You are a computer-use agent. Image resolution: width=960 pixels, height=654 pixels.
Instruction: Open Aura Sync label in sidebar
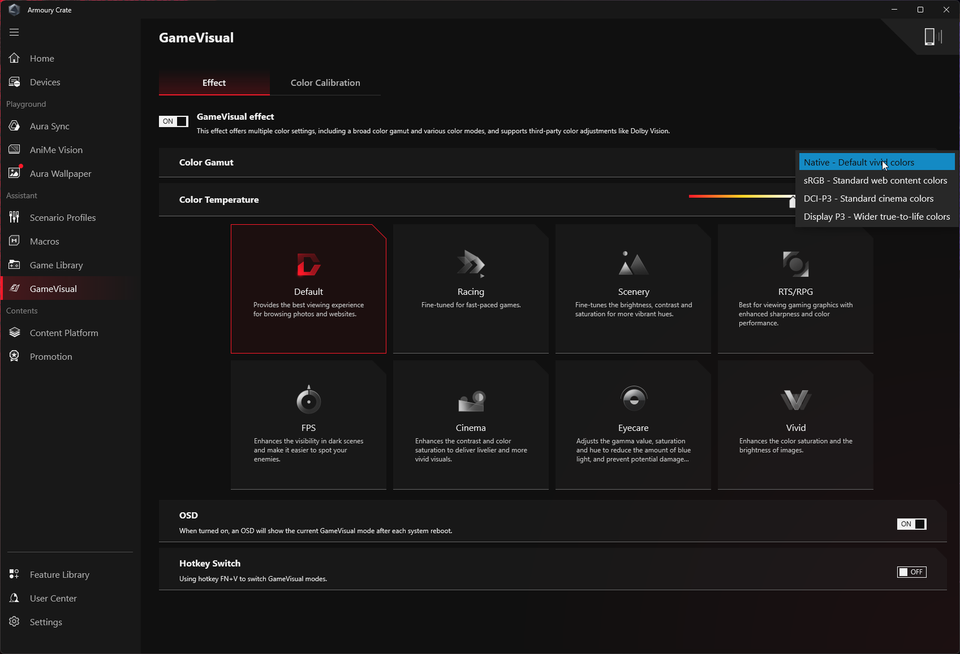pyautogui.click(x=50, y=126)
